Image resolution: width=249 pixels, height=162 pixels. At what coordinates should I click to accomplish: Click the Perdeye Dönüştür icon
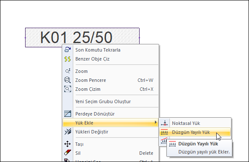coord(68,114)
